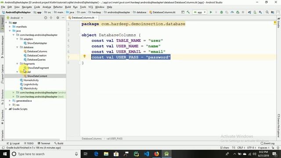
Task: Start debugging with the green bug icon
Action: [221, 12]
